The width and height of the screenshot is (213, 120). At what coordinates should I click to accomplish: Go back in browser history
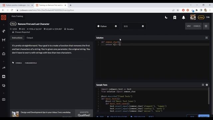(x=3, y=10)
